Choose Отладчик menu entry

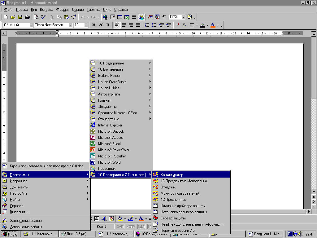pos(191,187)
